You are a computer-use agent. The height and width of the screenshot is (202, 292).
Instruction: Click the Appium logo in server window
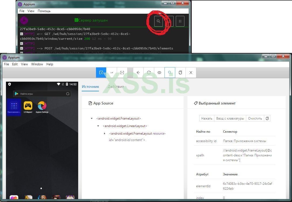coord(24,20)
